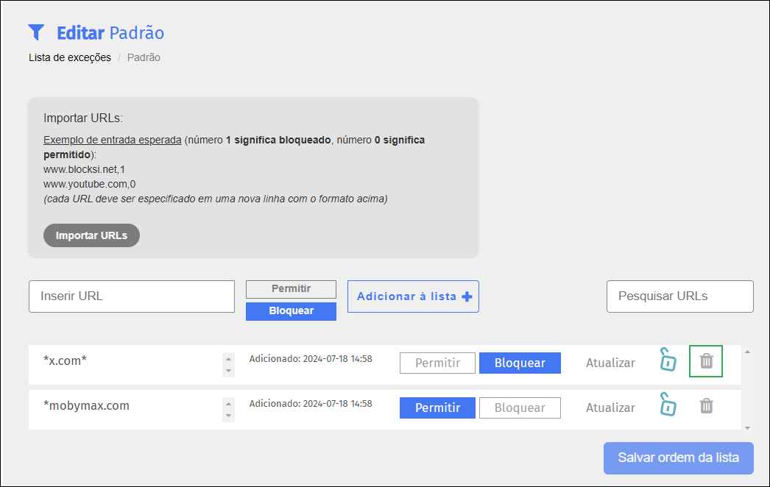Click the Padrão breadcrumb text
770x487 pixels.
pyautogui.click(x=144, y=57)
